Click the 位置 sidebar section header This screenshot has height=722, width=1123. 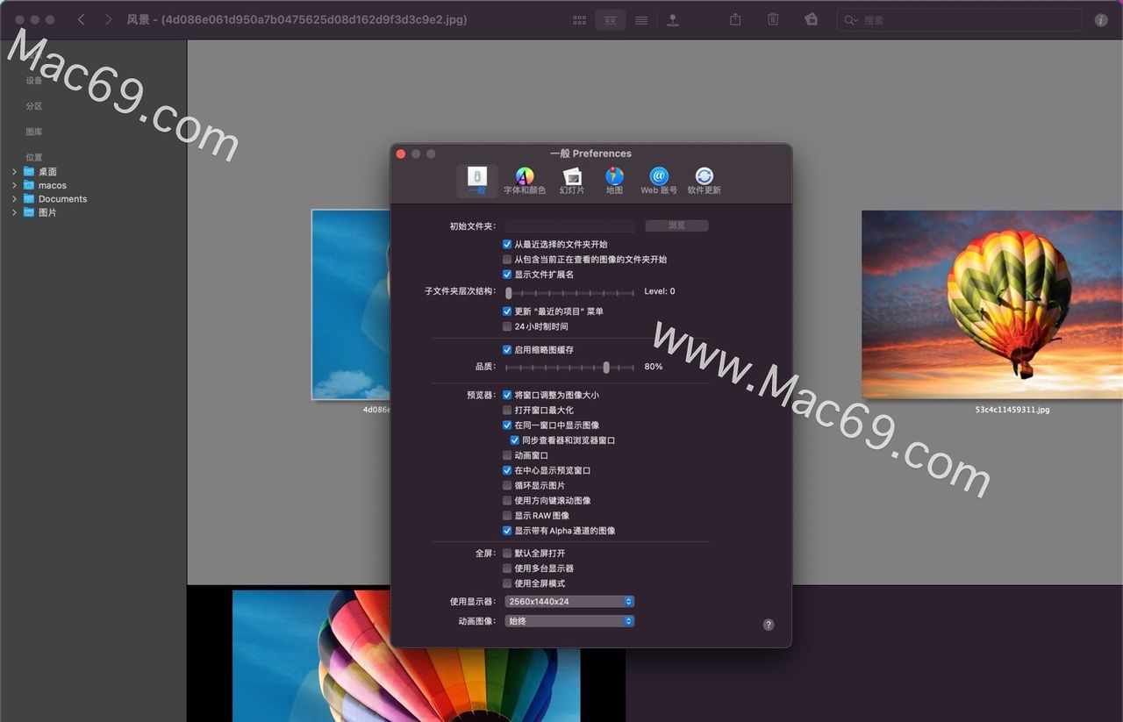tap(34, 157)
